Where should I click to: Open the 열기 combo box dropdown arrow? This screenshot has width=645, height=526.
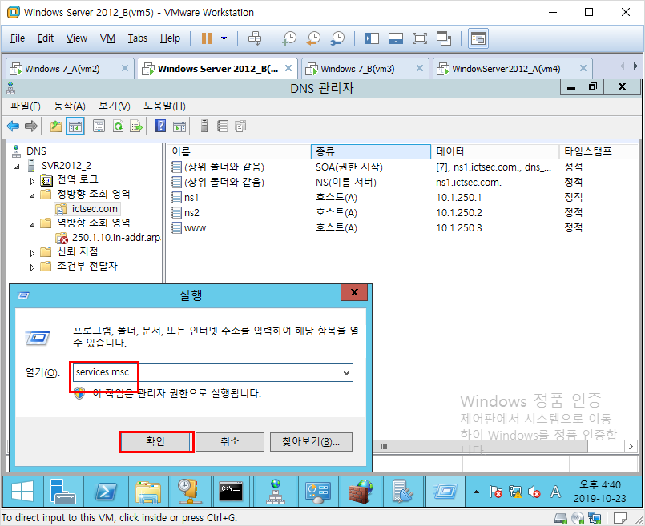(x=346, y=373)
